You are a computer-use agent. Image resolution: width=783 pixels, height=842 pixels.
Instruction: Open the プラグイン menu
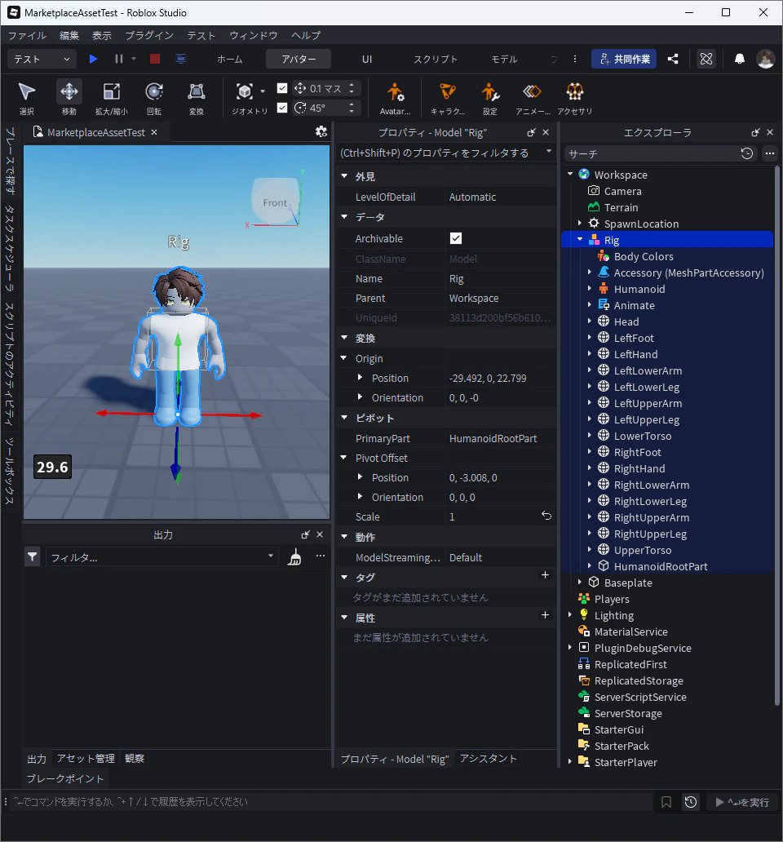(149, 35)
